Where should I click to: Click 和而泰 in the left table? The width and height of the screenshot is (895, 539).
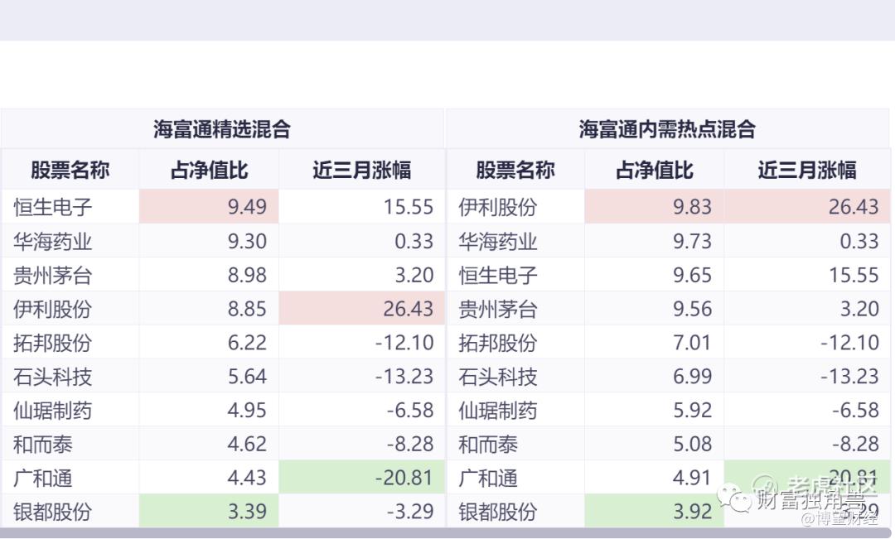pyautogui.click(x=43, y=445)
